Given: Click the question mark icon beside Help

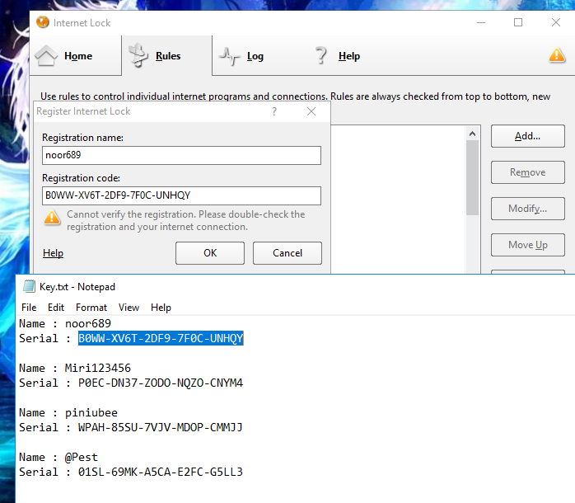Looking at the screenshot, I should (321, 55).
